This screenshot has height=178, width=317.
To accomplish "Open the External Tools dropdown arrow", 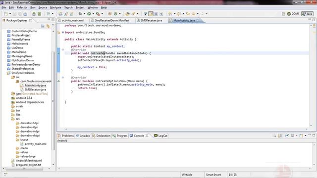I will [102, 14].
